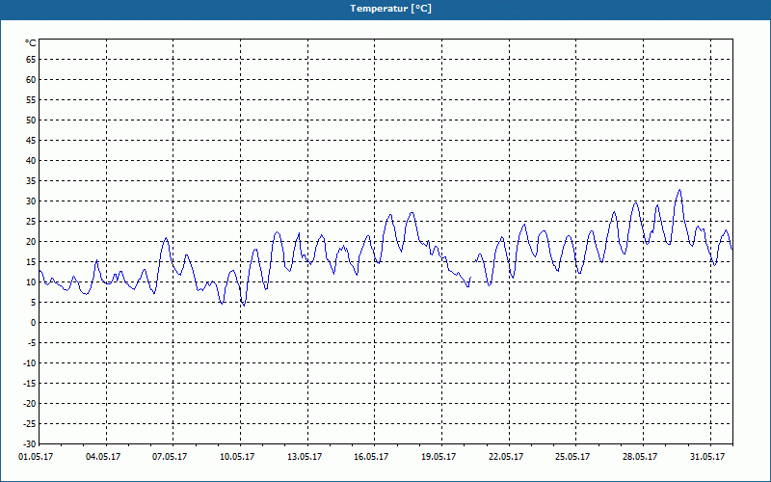The image size is (771, 482).
Task: Select the 28.05.17 date label
Action: point(640,457)
